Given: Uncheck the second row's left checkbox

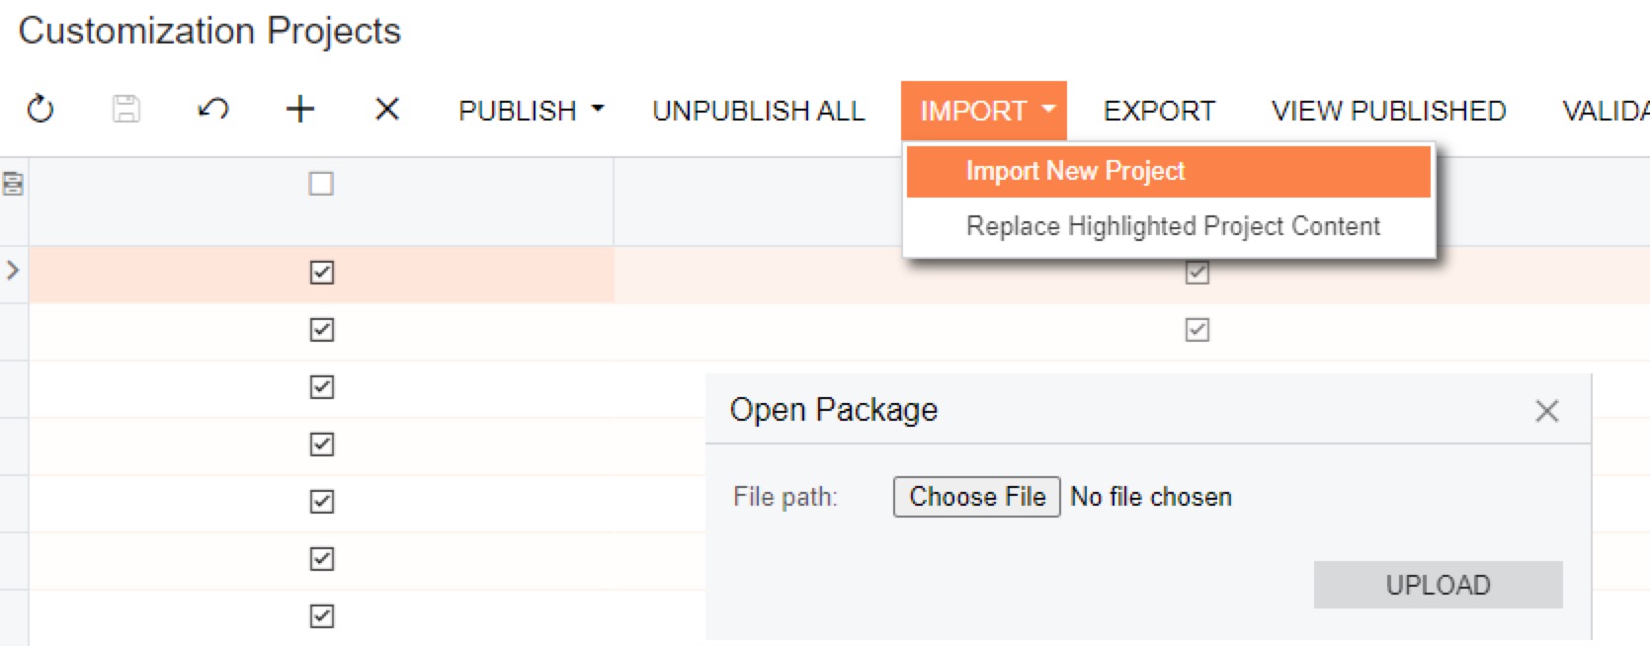Looking at the screenshot, I should (322, 330).
